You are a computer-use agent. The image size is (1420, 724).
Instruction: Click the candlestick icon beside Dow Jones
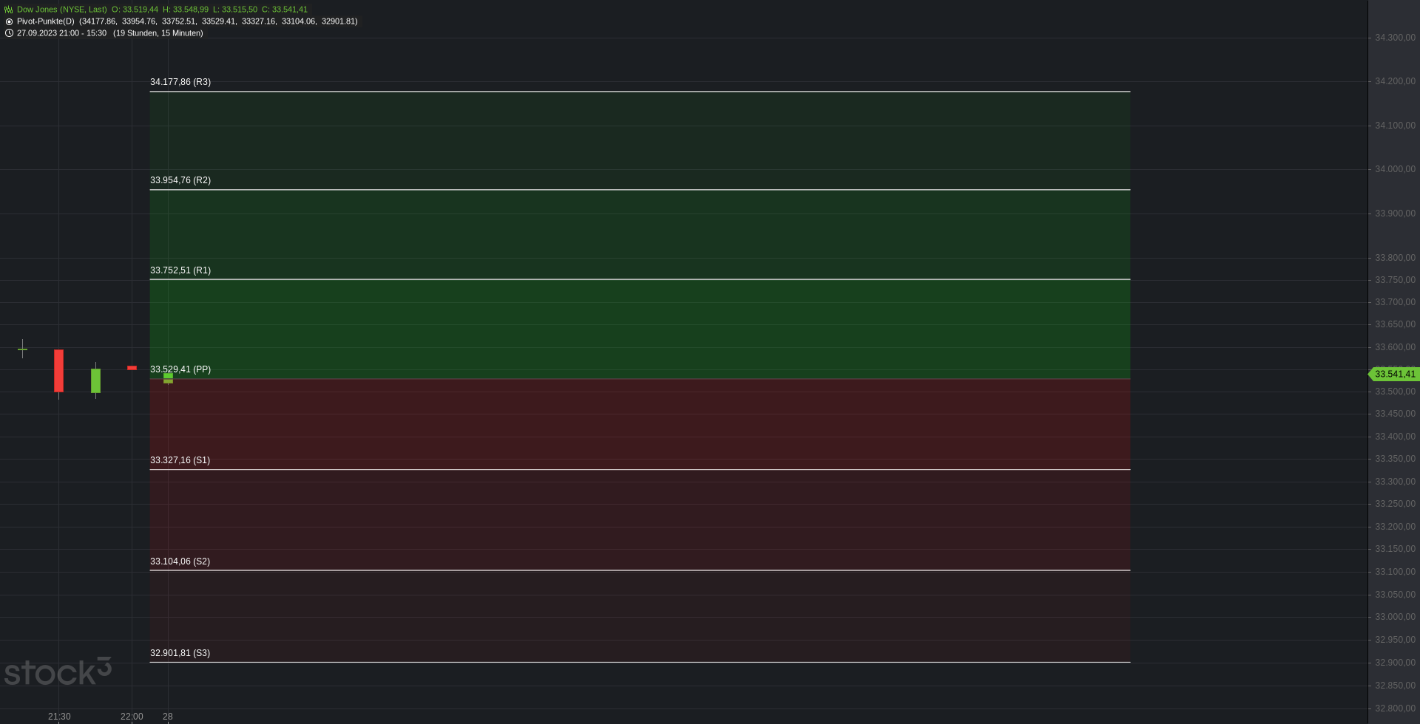pyautogui.click(x=9, y=10)
